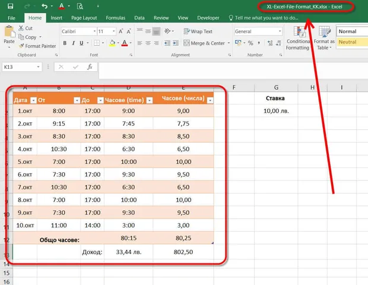Image resolution: width=368 pixels, height=285 pixels.
Task: Click the Increase Font Size icon
Action: click(120, 31)
